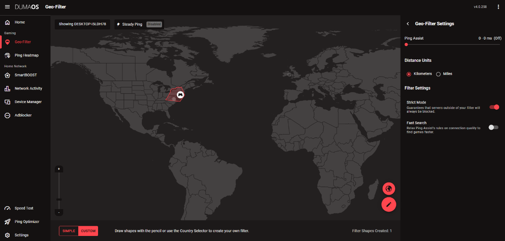This screenshot has height=241, width=505.
Task: Click the Ping Optimizer rocket icon
Action: point(7,222)
